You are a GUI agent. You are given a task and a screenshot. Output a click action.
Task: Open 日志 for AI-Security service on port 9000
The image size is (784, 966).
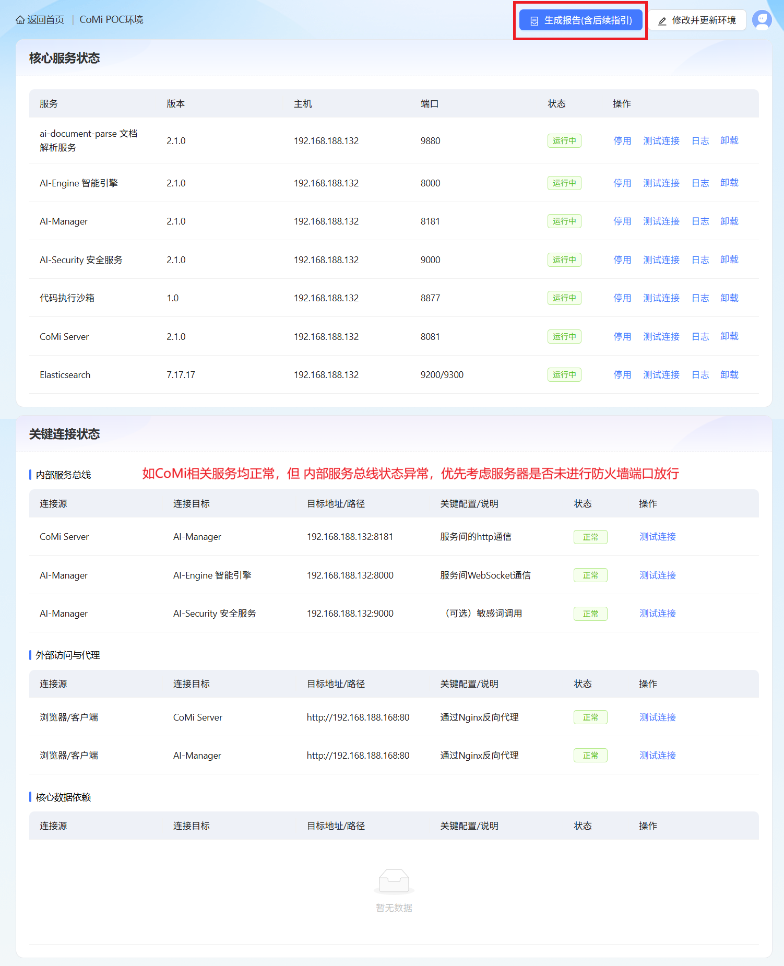tap(700, 260)
